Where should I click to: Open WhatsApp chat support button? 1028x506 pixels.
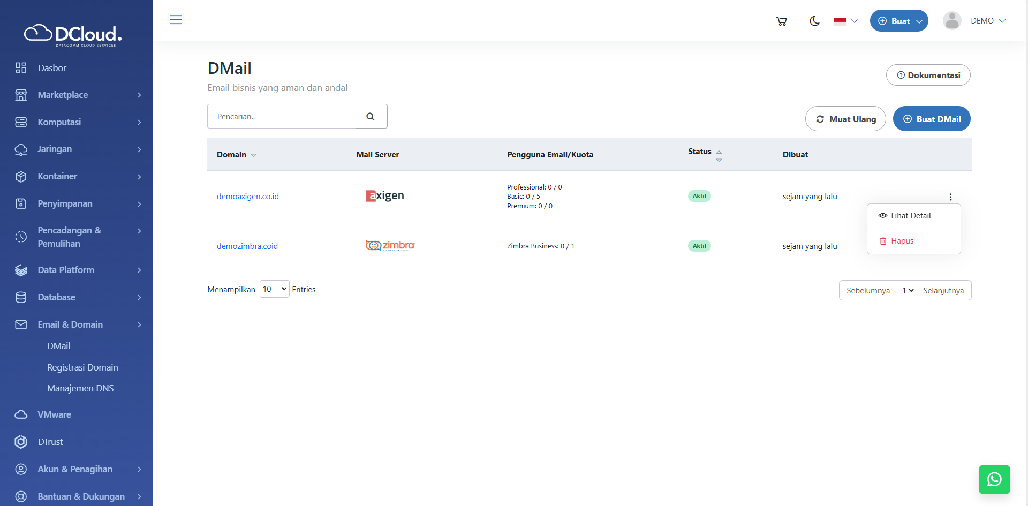click(994, 479)
